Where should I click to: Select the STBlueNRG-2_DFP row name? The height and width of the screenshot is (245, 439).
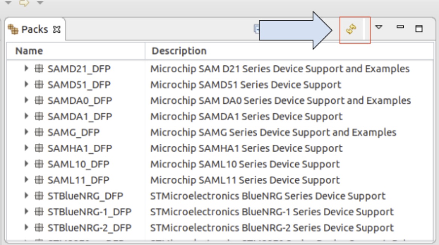pyautogui.click(x=90, y=228)
